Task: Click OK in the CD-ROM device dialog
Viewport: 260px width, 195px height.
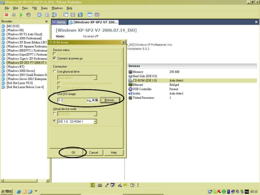Action: tap(73, 152)
